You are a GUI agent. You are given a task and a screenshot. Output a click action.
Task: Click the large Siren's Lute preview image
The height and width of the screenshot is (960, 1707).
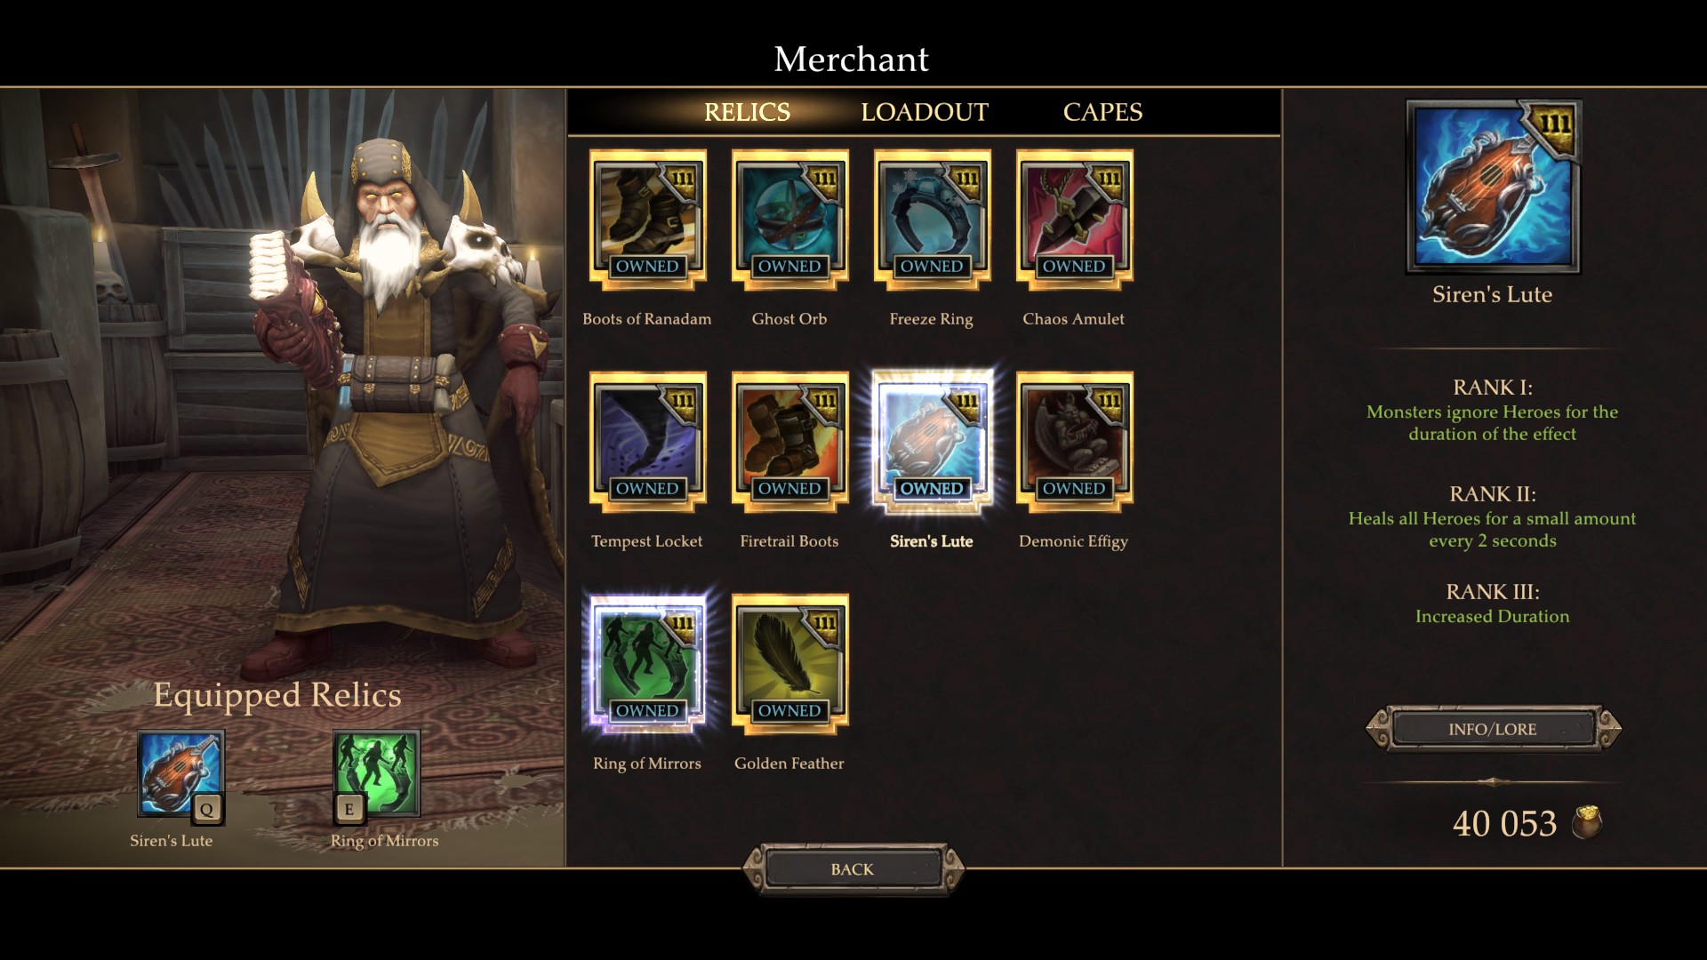[1494, 186]
